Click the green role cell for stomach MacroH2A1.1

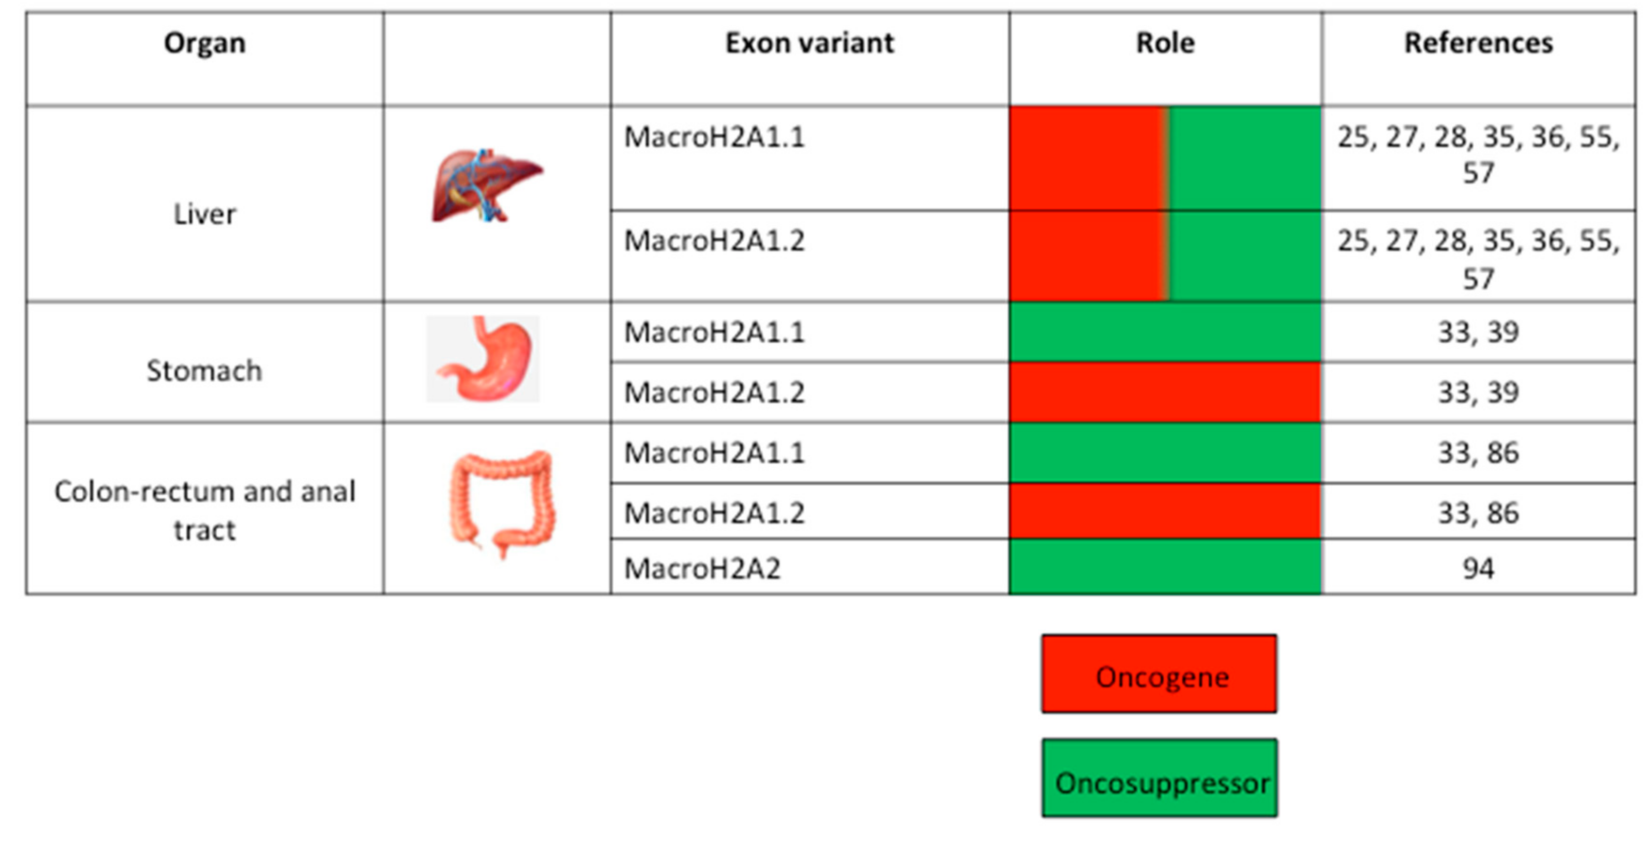(1164, 333)
